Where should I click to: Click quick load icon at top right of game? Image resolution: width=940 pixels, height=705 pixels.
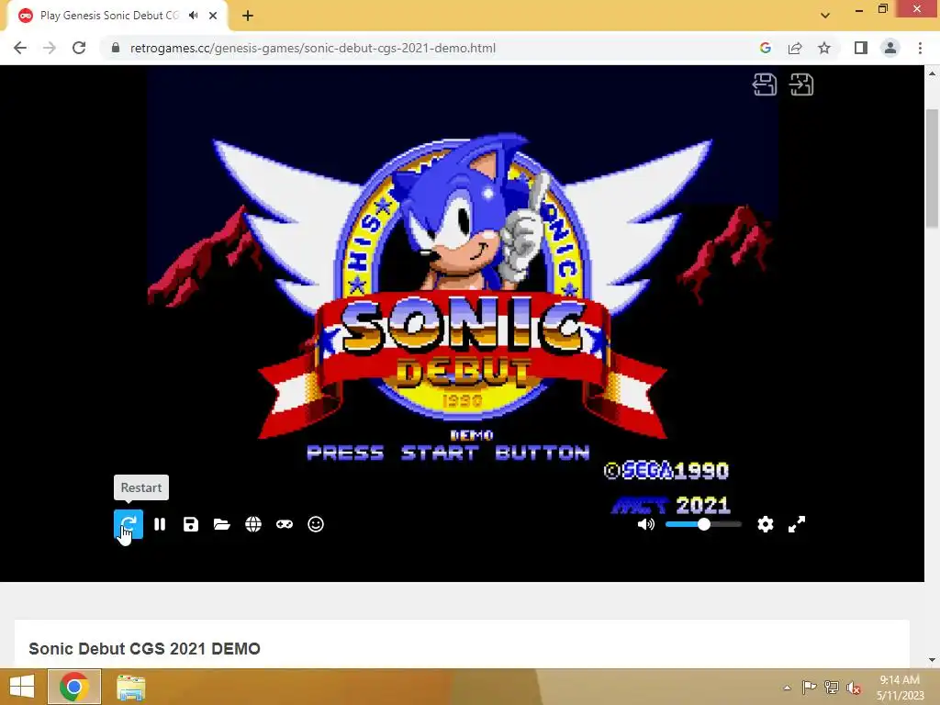801,84
